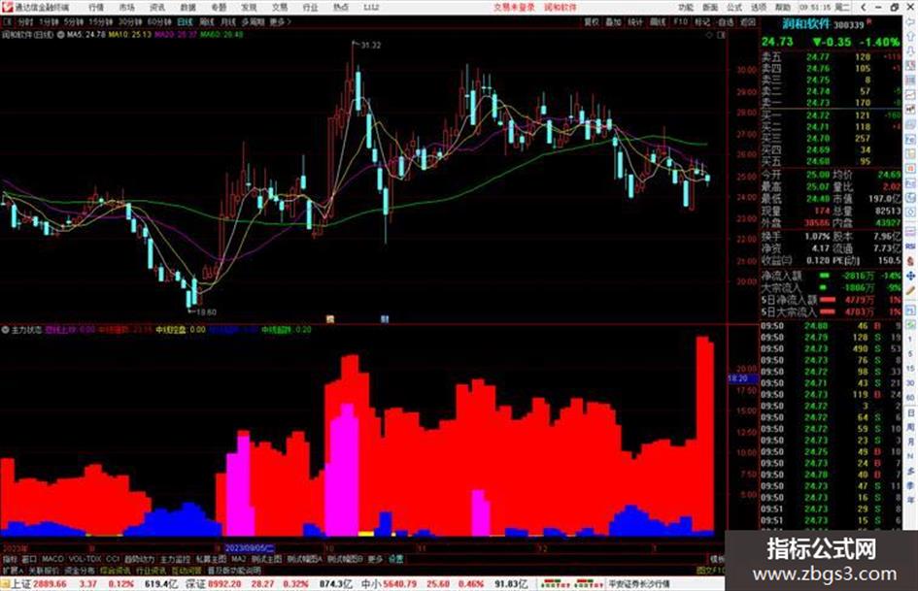Click the info marker icon below candle chart

[330, 319]
